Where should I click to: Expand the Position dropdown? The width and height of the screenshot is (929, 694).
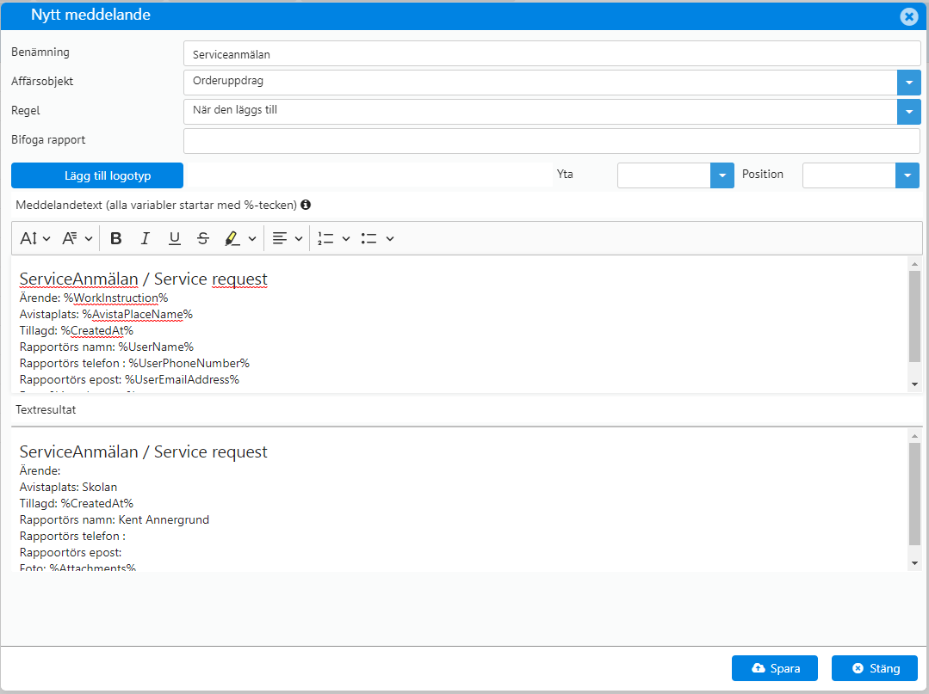(907, 175)
